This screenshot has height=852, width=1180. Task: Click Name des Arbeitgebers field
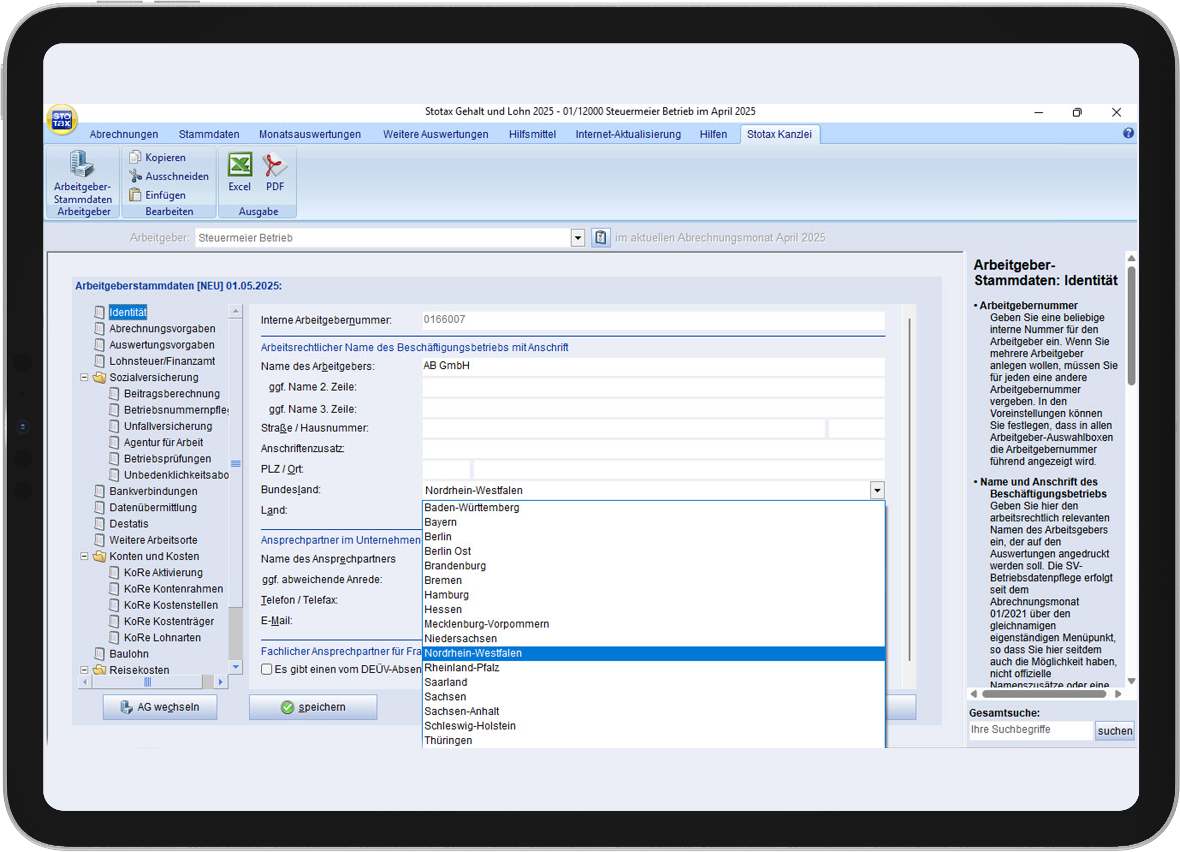(653, 366)
